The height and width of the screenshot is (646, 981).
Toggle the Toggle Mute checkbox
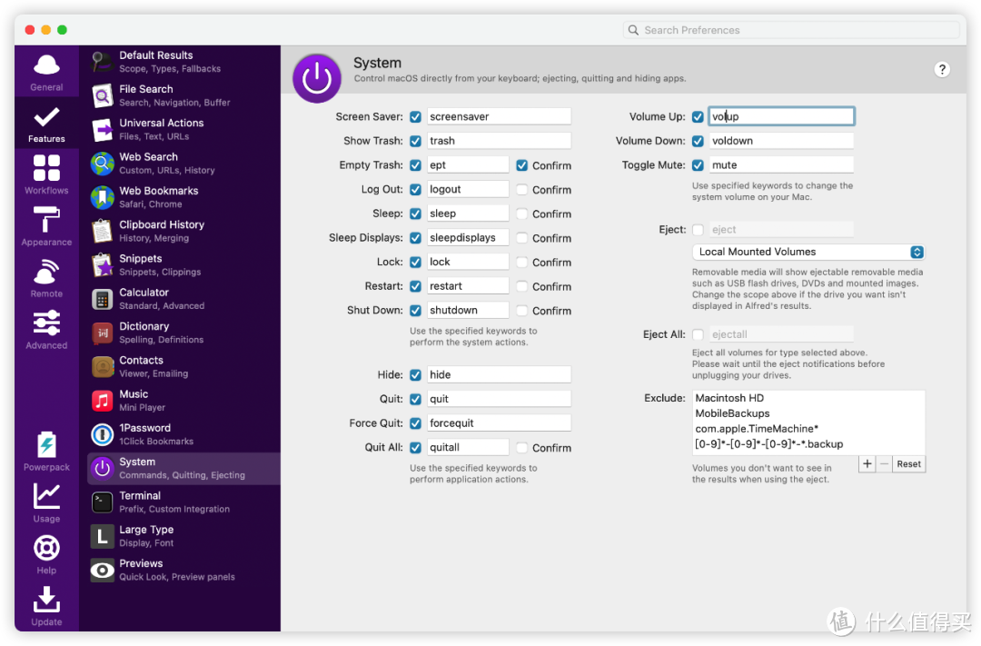point(698,165)
